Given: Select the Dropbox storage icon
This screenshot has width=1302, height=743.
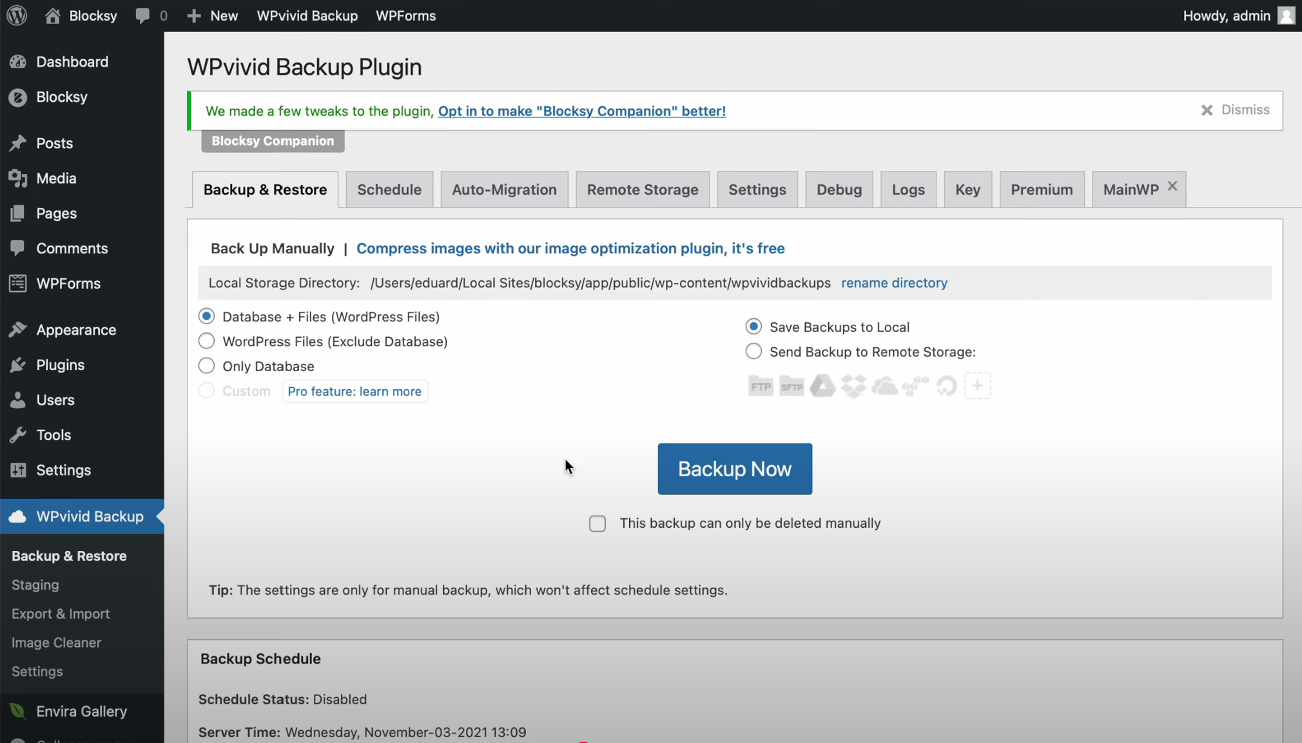Looking at the screenshot, I should tap(853, 387).
